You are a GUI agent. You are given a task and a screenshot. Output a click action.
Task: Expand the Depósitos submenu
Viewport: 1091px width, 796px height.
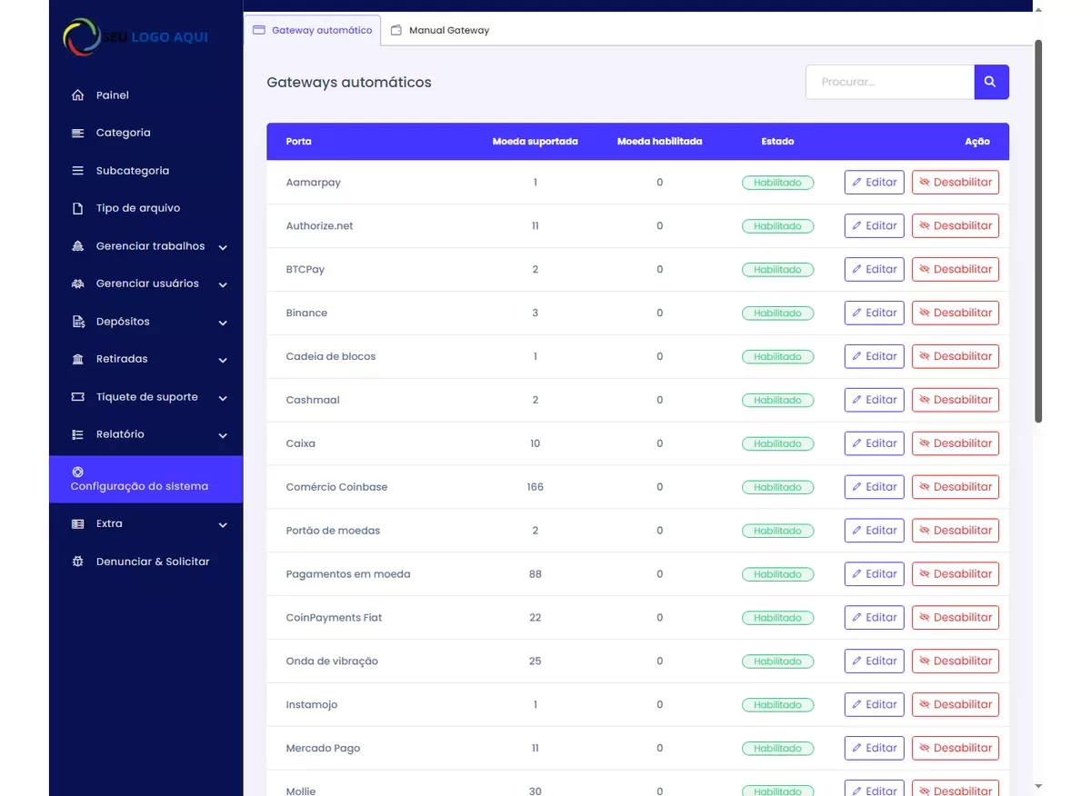[x=223, y=323]
